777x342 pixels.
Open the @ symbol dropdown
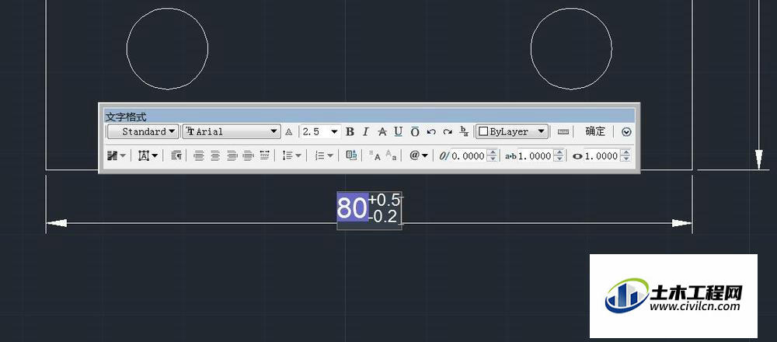[419, 155]
